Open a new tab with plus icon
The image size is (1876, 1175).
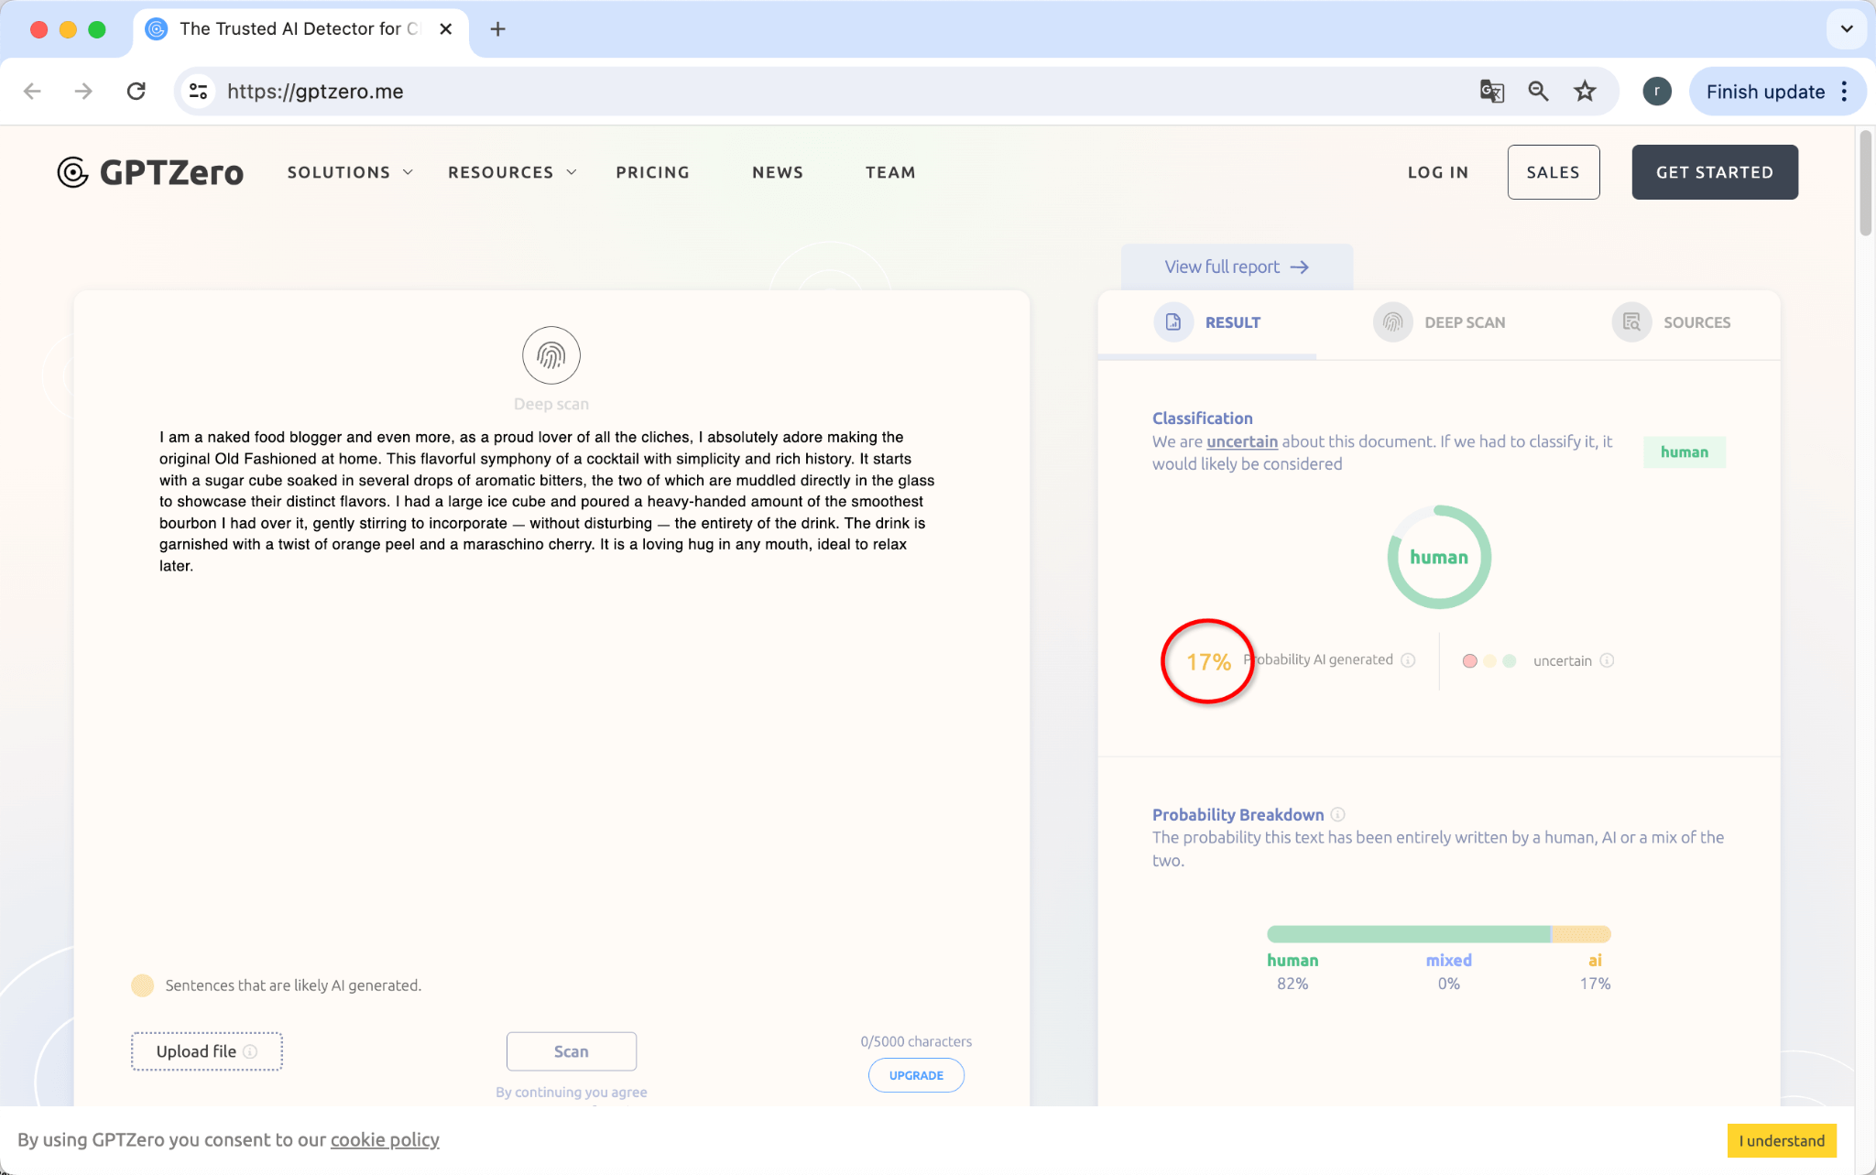click(497, 29)
